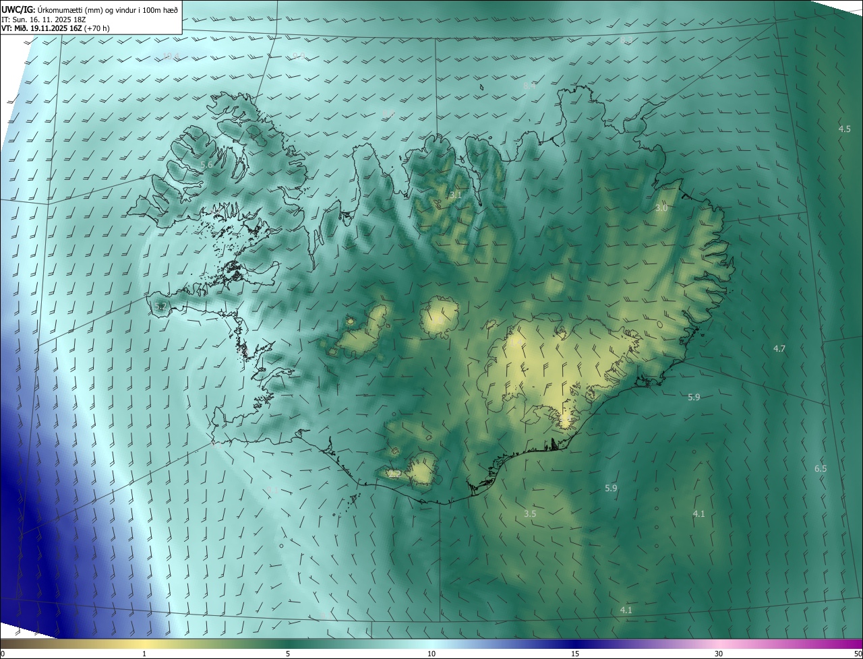The height and width of the screenshot is (659, 863).
Task: Click the 4.7 value label
Action: [x=779, y=348]
